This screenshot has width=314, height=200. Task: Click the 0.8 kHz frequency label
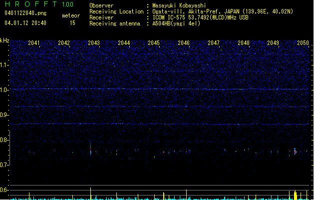[4, 140]
